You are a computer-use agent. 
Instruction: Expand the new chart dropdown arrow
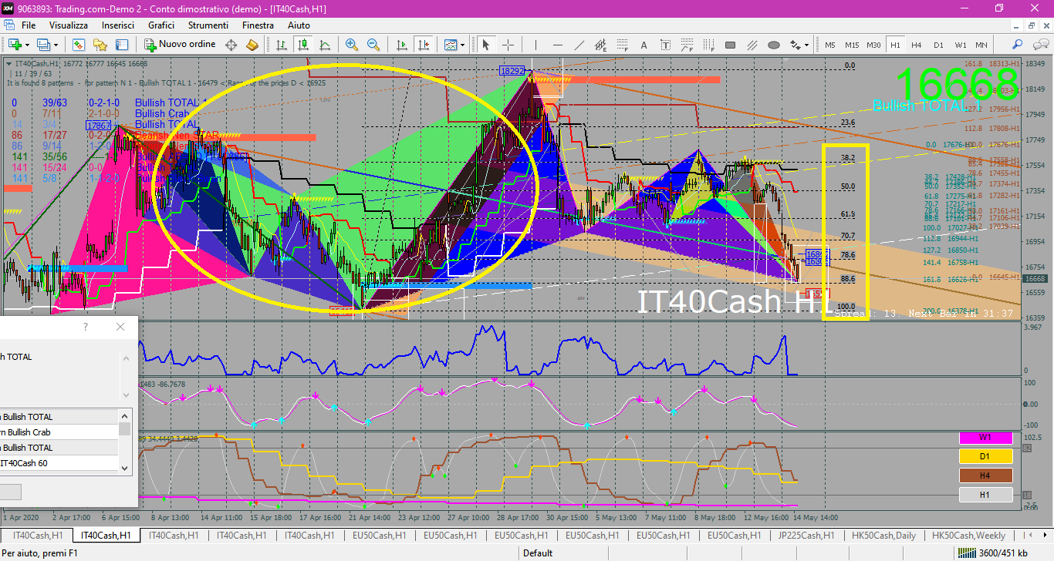click(27, 45)
